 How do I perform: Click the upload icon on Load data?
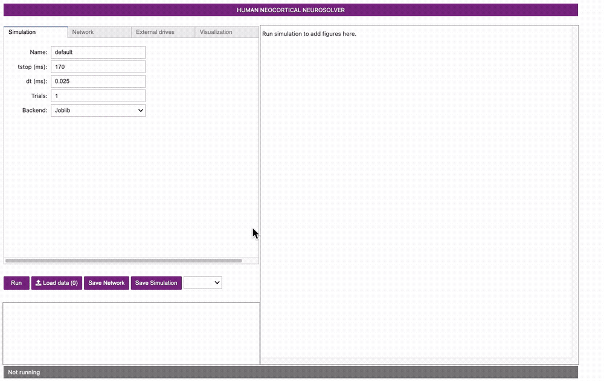point(39,283)
